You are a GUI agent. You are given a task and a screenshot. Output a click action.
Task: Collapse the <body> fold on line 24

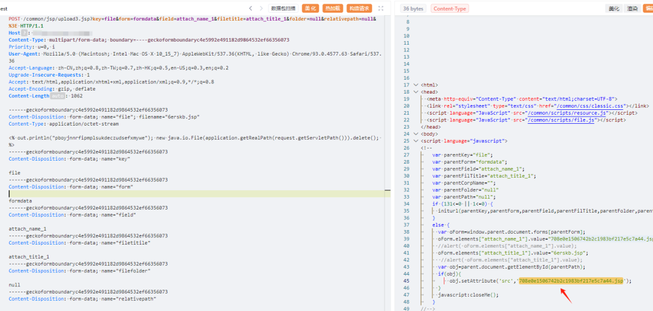coord(415,134)
